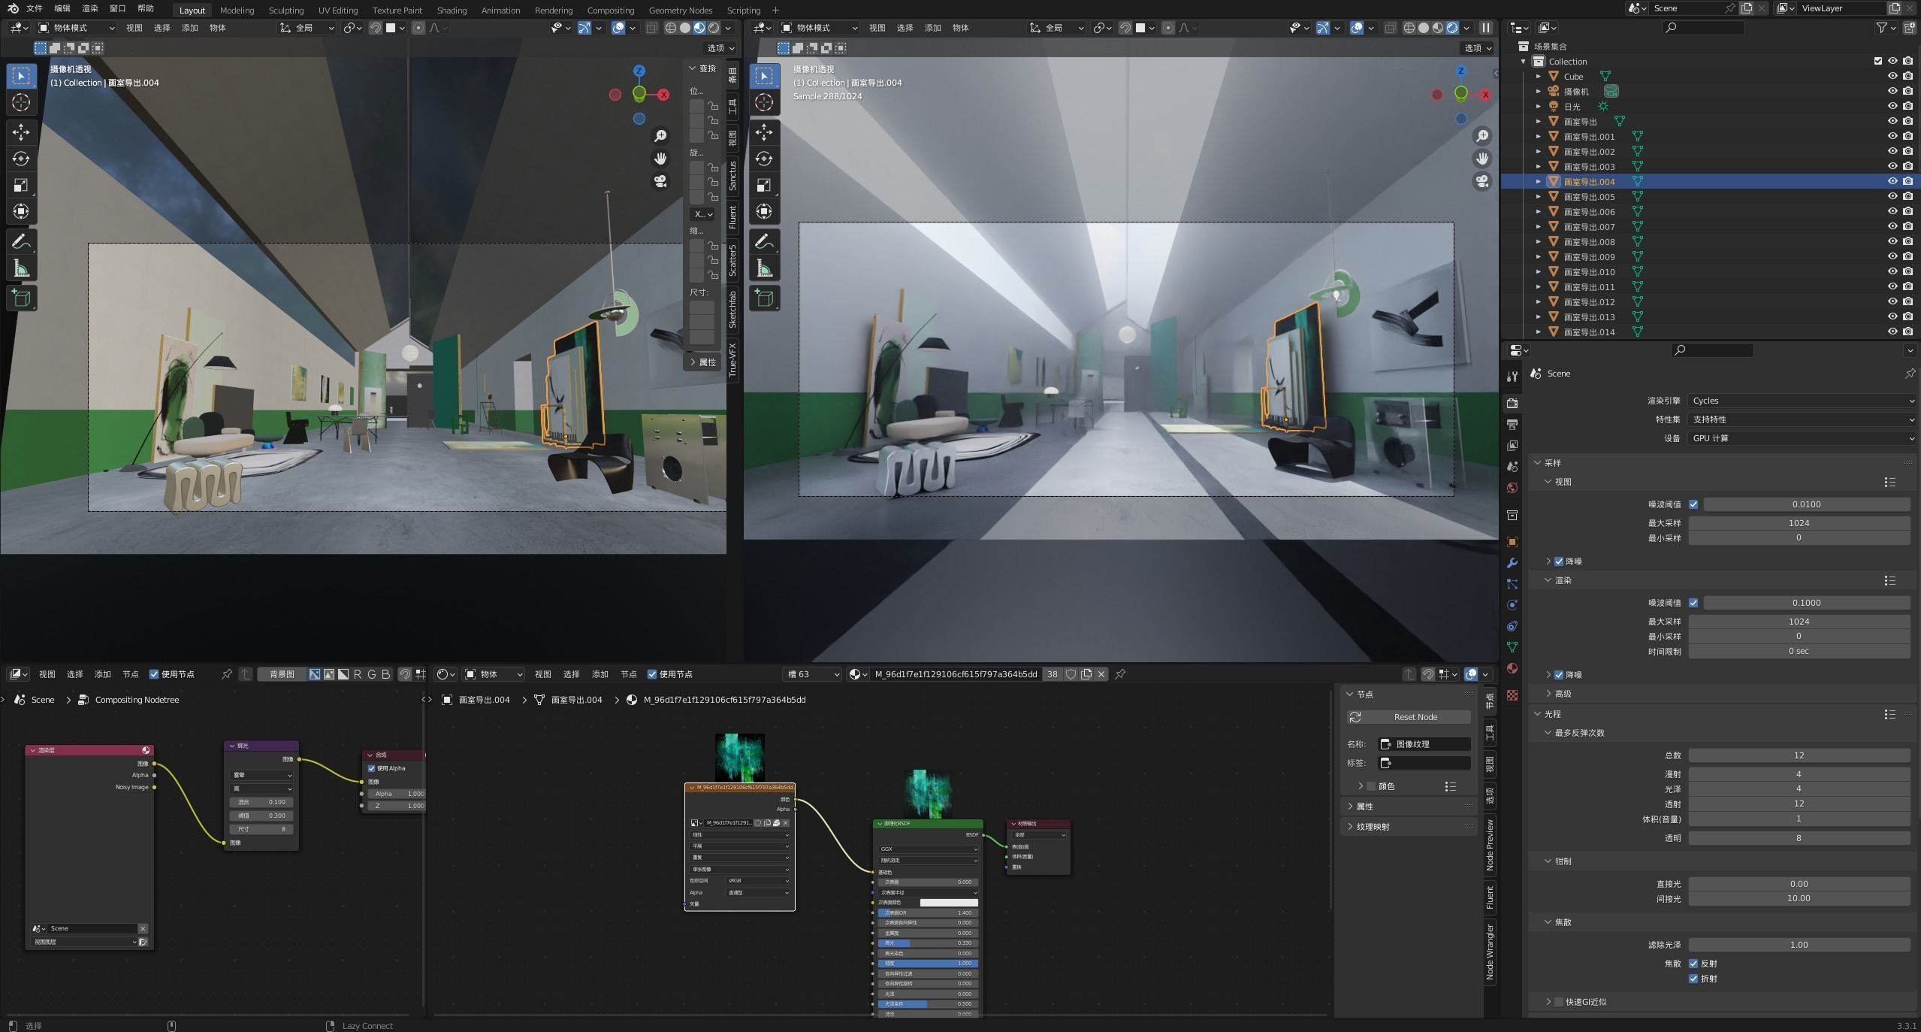Image resolution: width=1921 pixels, height=1032 pixels.
Task: Open the 选项 options in left viewport
Action: click(720, 48)
